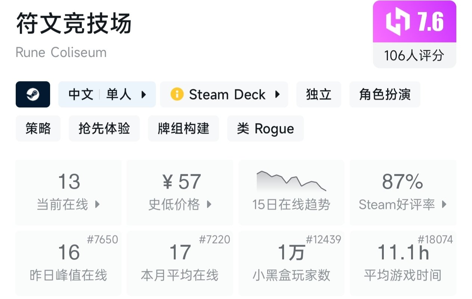
Task: Expand the 史低价格 lowest price history
Action: [180, 192]
